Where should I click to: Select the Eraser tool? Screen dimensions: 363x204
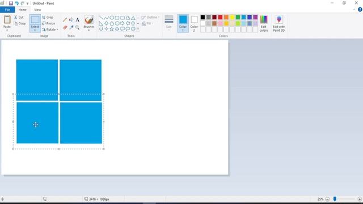click(65, 28)
